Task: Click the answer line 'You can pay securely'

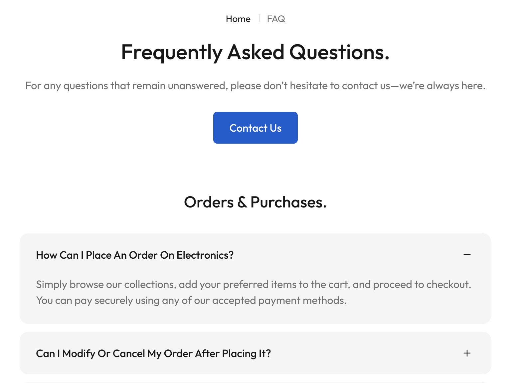Action: [x=191, y=301]
